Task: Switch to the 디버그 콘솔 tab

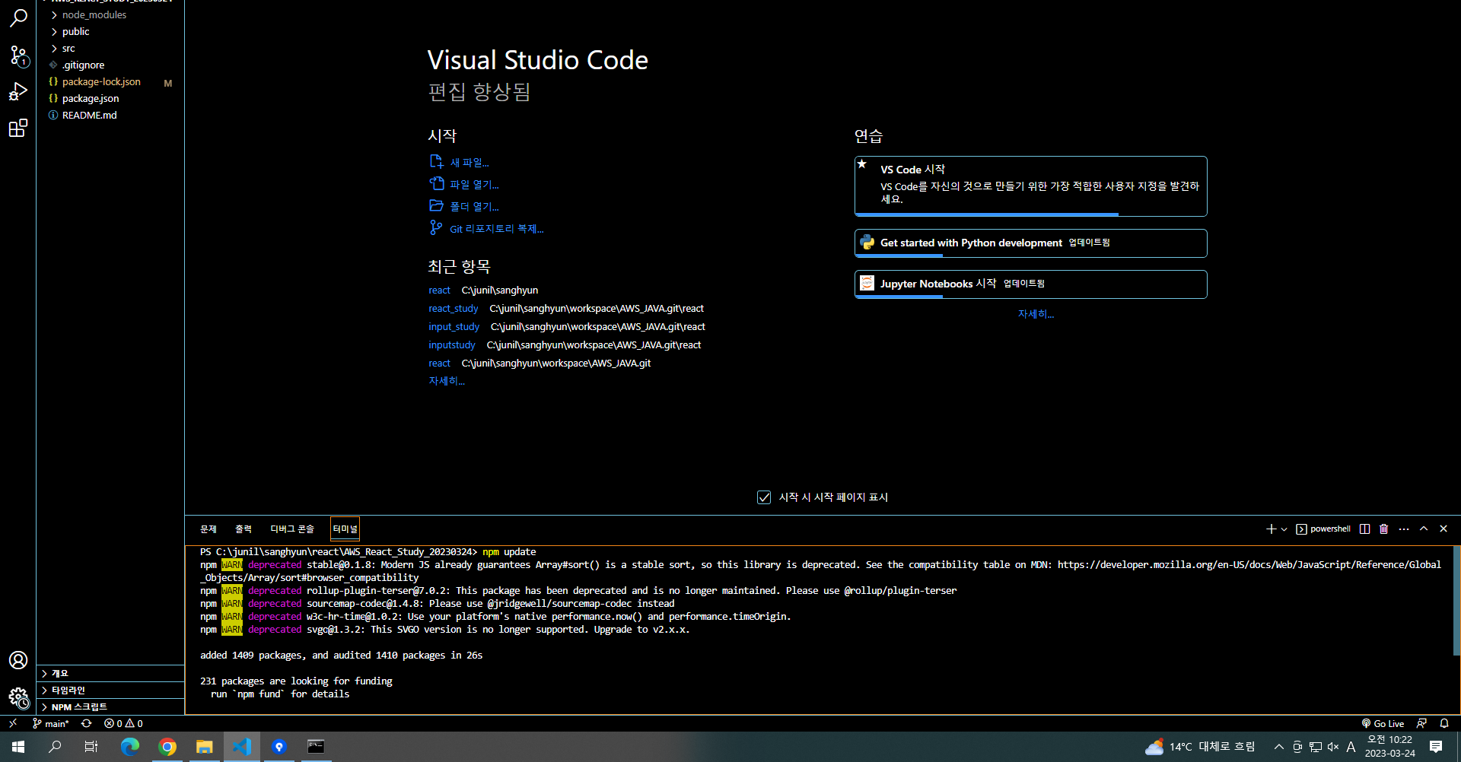Action: pyautogui.click(x=292, y=529)
